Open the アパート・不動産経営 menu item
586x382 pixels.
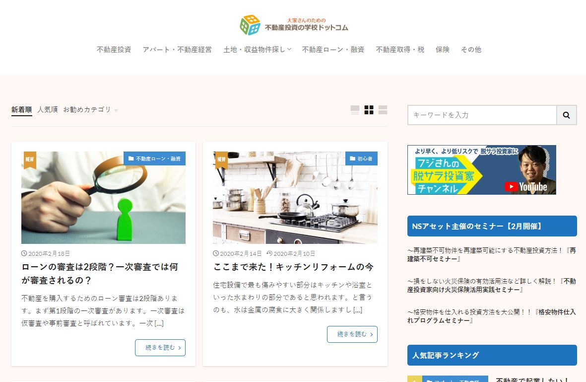click(177, 49)
